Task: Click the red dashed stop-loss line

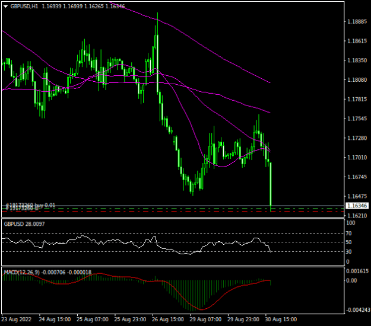Action: (173, 212)
